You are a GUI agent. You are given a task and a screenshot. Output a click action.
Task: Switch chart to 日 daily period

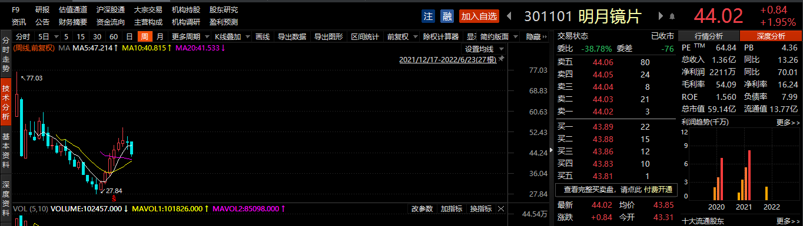tap(130, 36)
